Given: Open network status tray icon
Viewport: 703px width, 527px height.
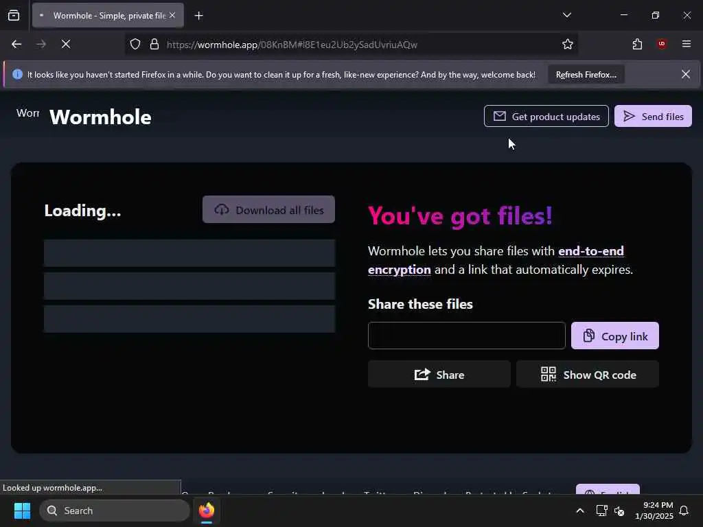Looking at the screenshot, I should pos(601,511).
